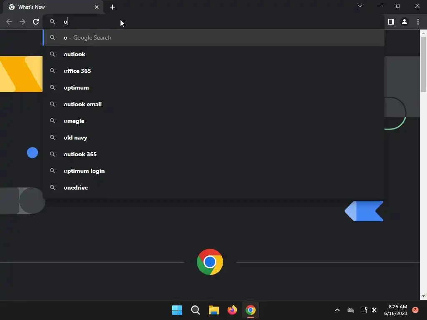
Task: Choose the 'outlook' suggestion
Action: pos(214,54)
